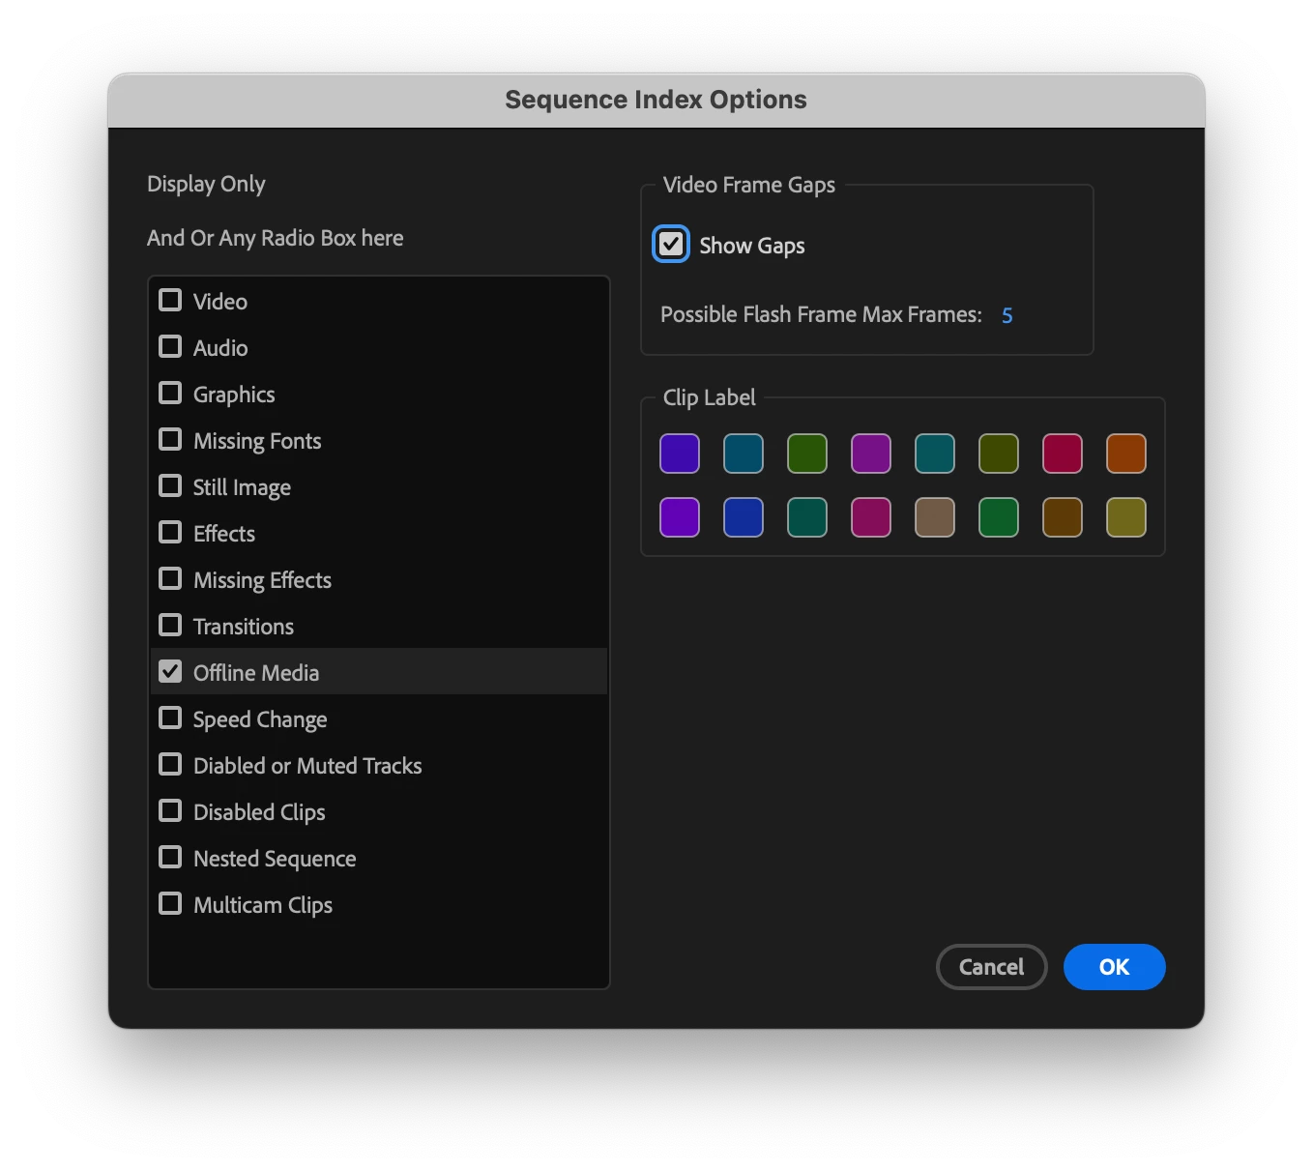Pick the bright green second-row swatch

(999, 517)
